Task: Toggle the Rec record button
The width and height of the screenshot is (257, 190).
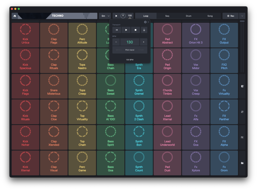Action: pos(230,16)
